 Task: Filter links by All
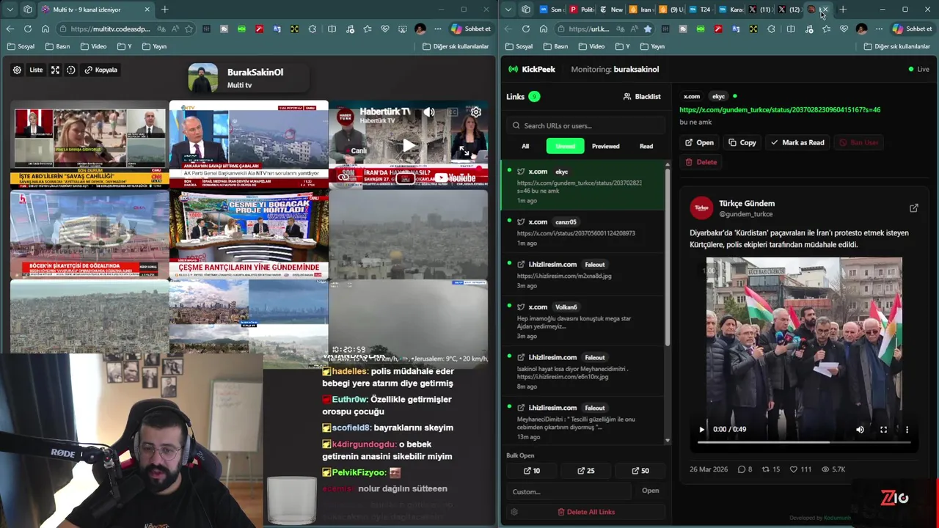click(x=525, y=146)
